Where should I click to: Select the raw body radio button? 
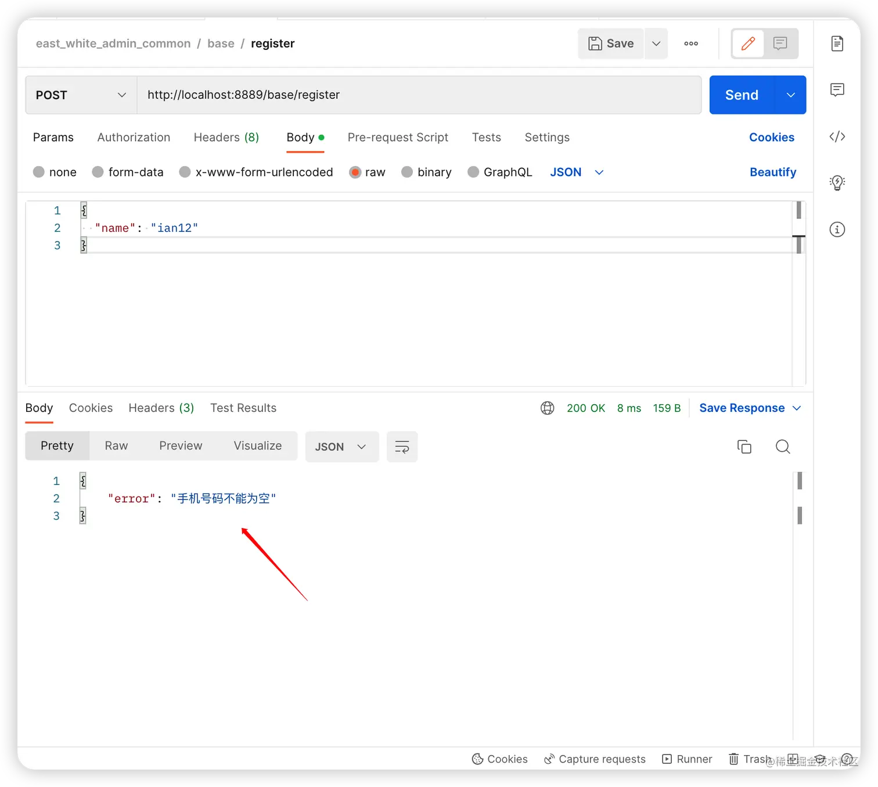pyautogui.click(x=355, y=172)
